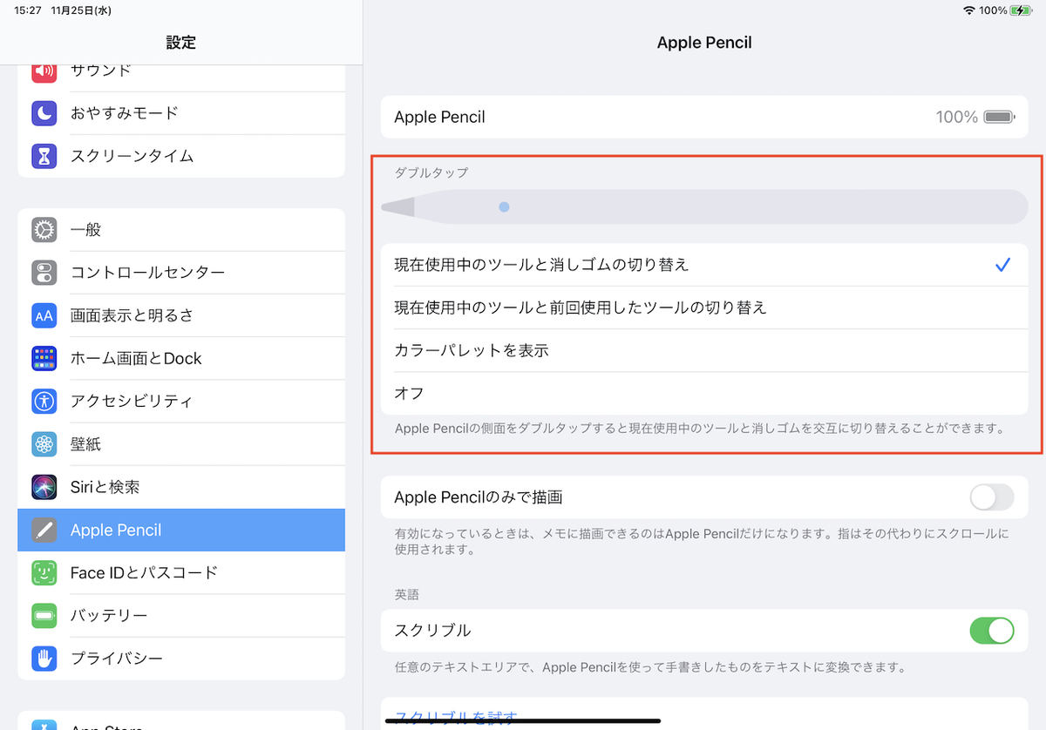The height and width of the screenshot is (730, 1046).
Task: Open ホーム画面とDock settings
Action: click(181, 358)
